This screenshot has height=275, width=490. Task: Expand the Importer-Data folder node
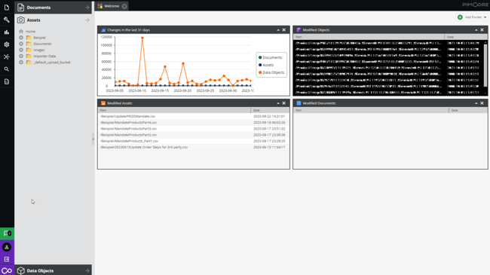pyautogui.click(x=21, y=57)
